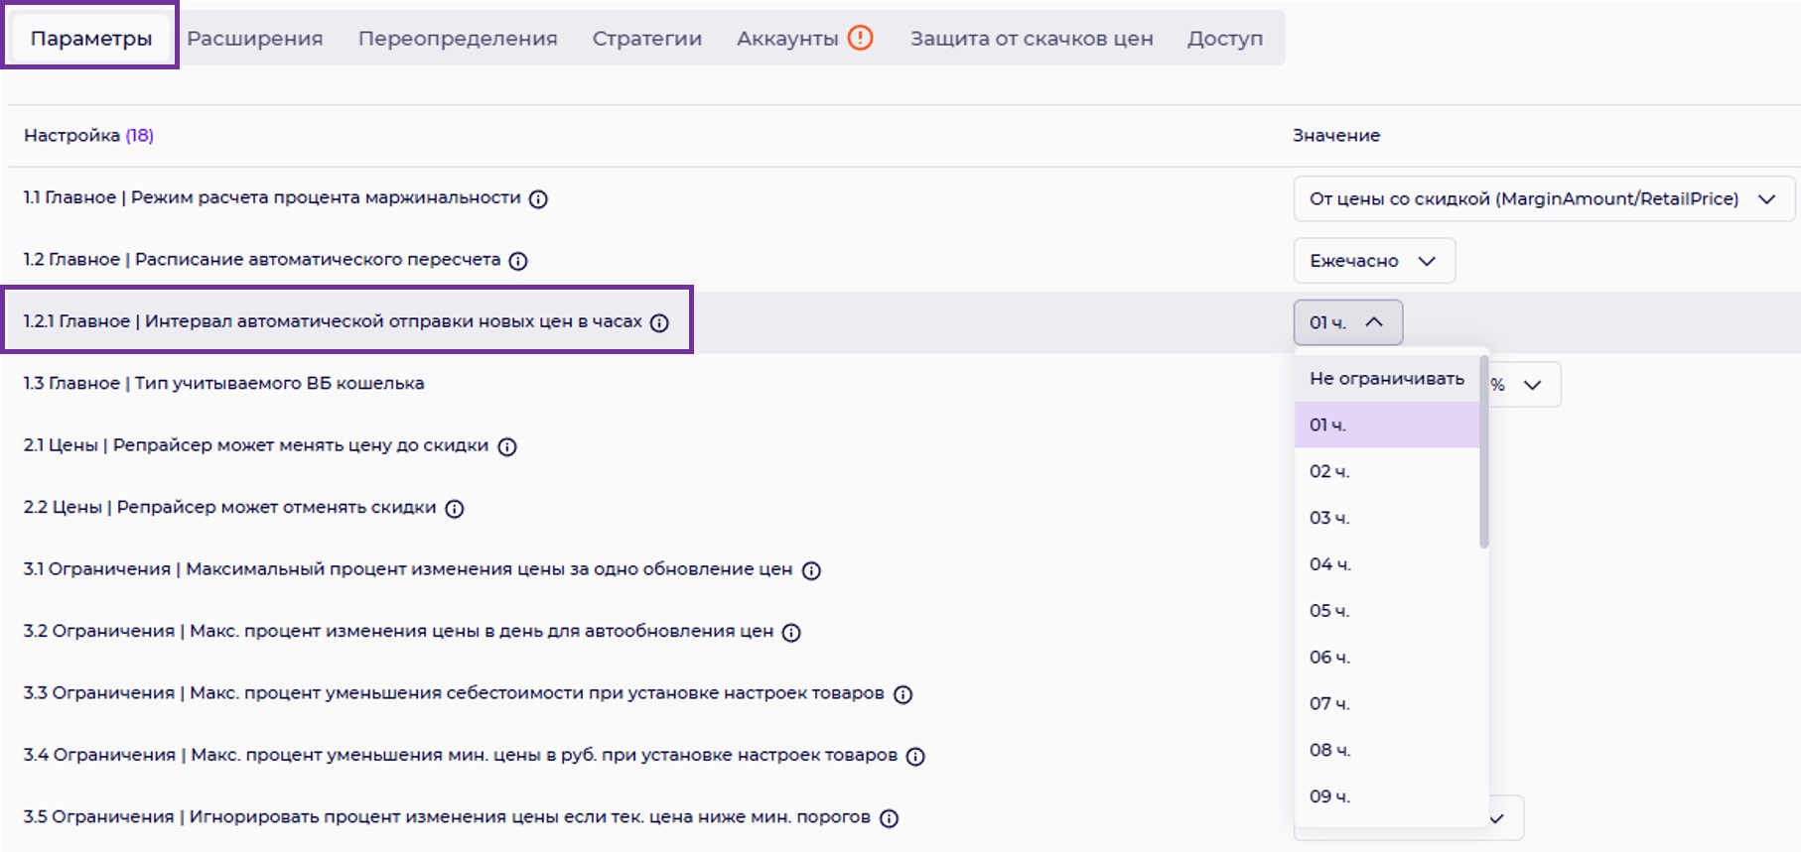Screen dimensions: 1801x852
Task: Click info icon beside setting 1.1 margin mode
Action: pyautogui.click(x=538, y=199)
